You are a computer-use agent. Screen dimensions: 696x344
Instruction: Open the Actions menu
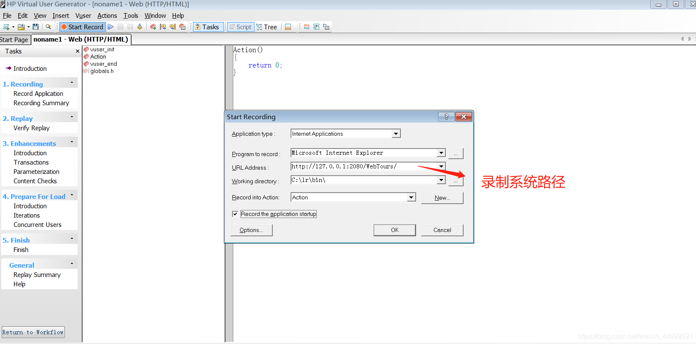coord(107,16)
